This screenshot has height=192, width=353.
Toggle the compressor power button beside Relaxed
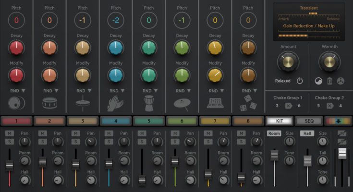(x=300, y=81)
